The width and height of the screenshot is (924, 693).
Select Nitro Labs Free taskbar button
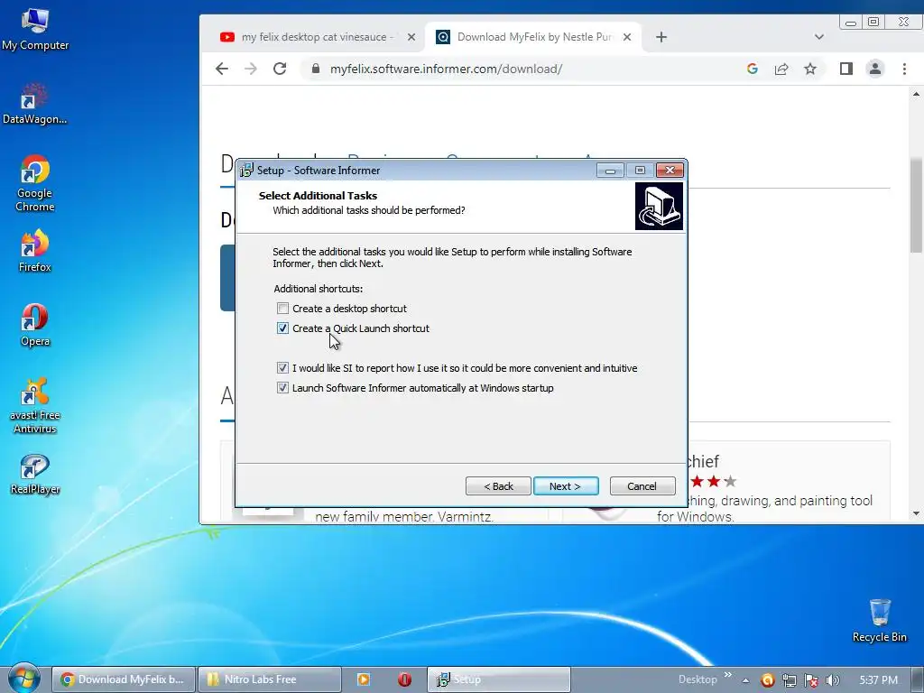pyautogui.click(x=269, y=679)
